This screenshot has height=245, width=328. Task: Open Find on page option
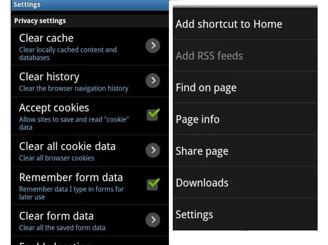click(x=206, y=87)
